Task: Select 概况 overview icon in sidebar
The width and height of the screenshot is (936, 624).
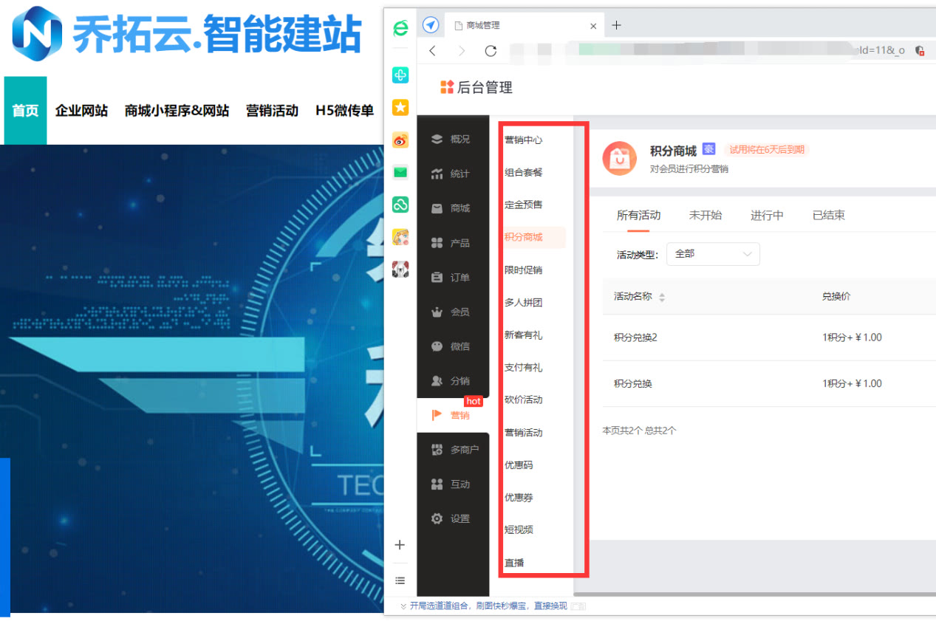Action: 451,139
